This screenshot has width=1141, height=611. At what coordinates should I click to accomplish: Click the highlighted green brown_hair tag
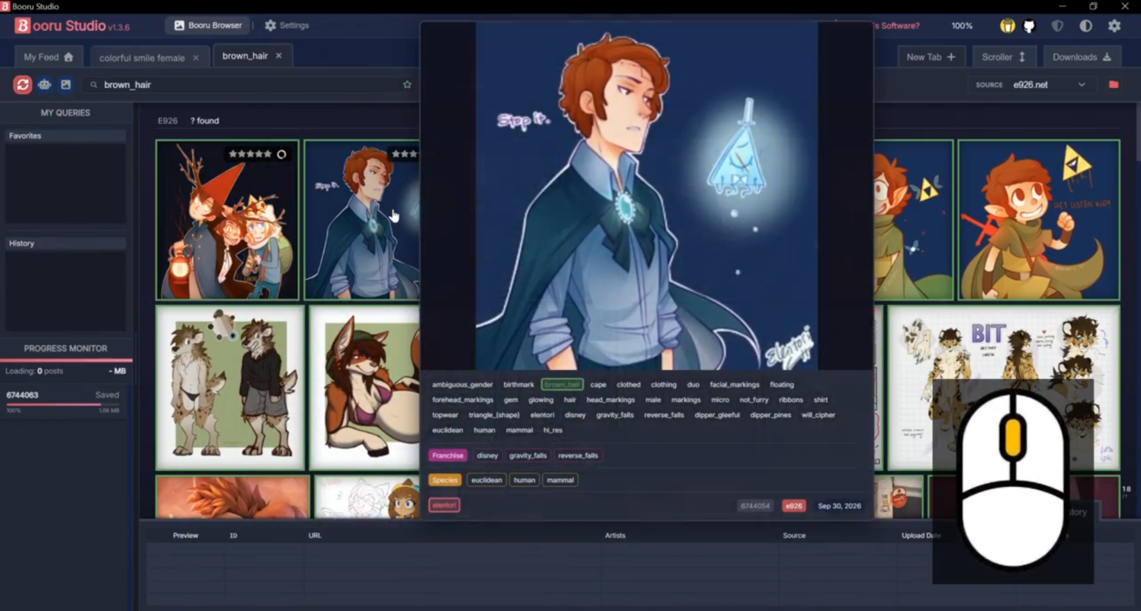point(562,385)
